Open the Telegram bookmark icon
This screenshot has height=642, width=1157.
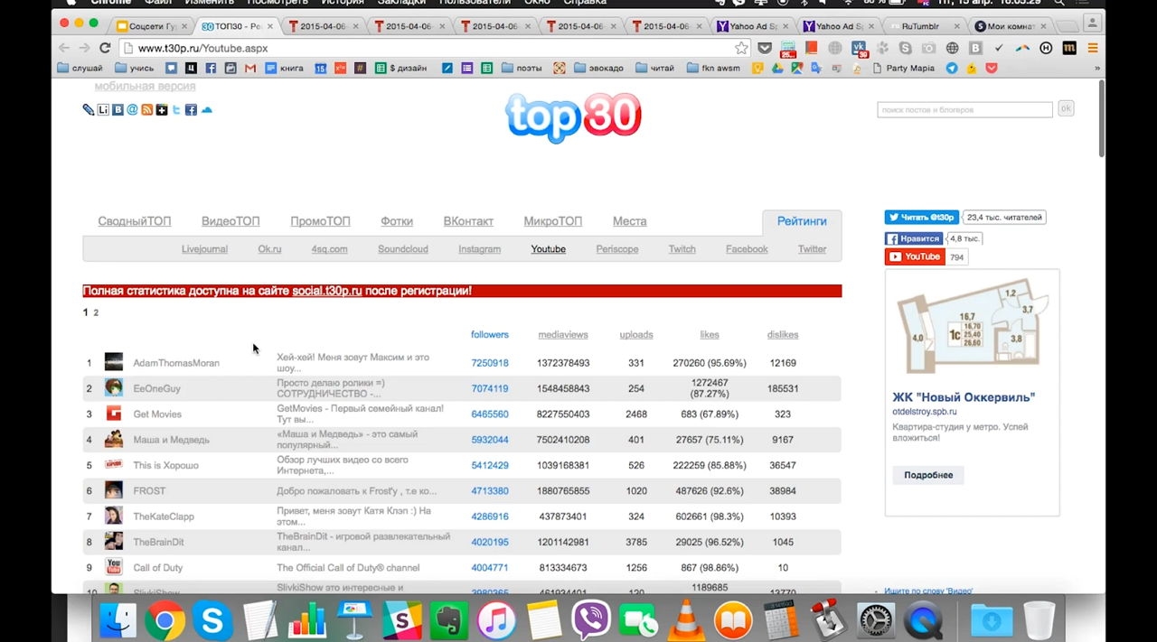click(952, 68)
